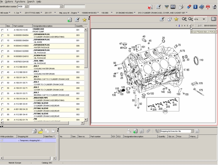Image resolution: width=218 pixels, height=165 pixels.
Task: Open the Functions menu
Action: pyautogui.click(x=20, y=2)
